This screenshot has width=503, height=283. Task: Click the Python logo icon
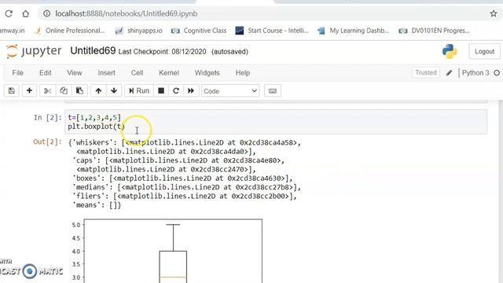click(x=450, y=51)
